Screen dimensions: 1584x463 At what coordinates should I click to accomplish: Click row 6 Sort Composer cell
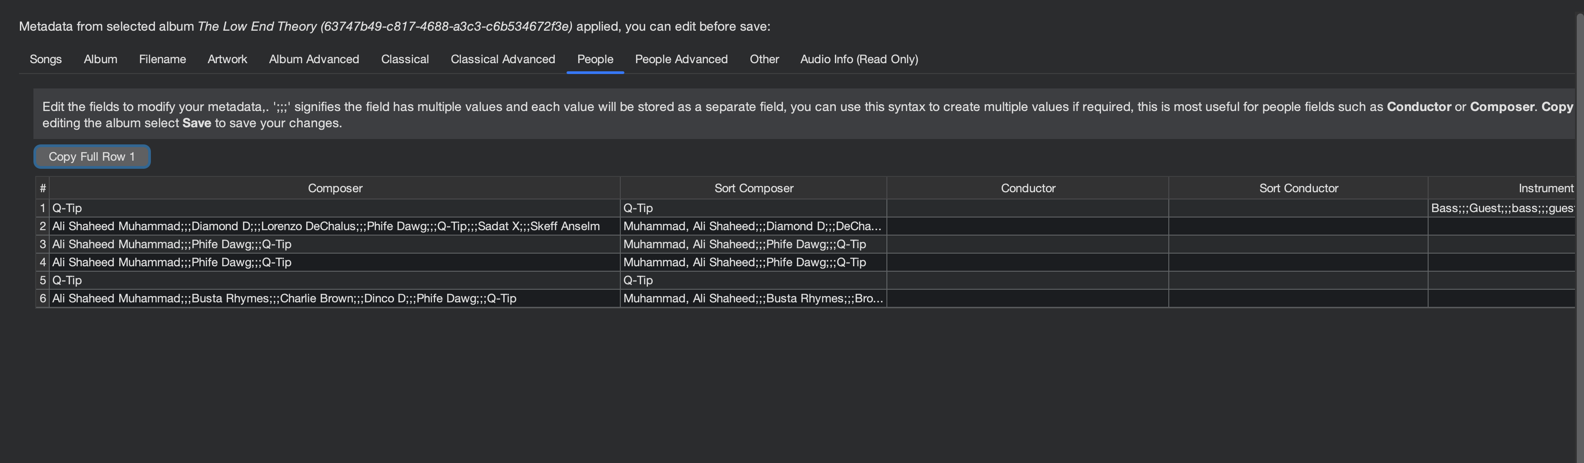coord(753,298)
